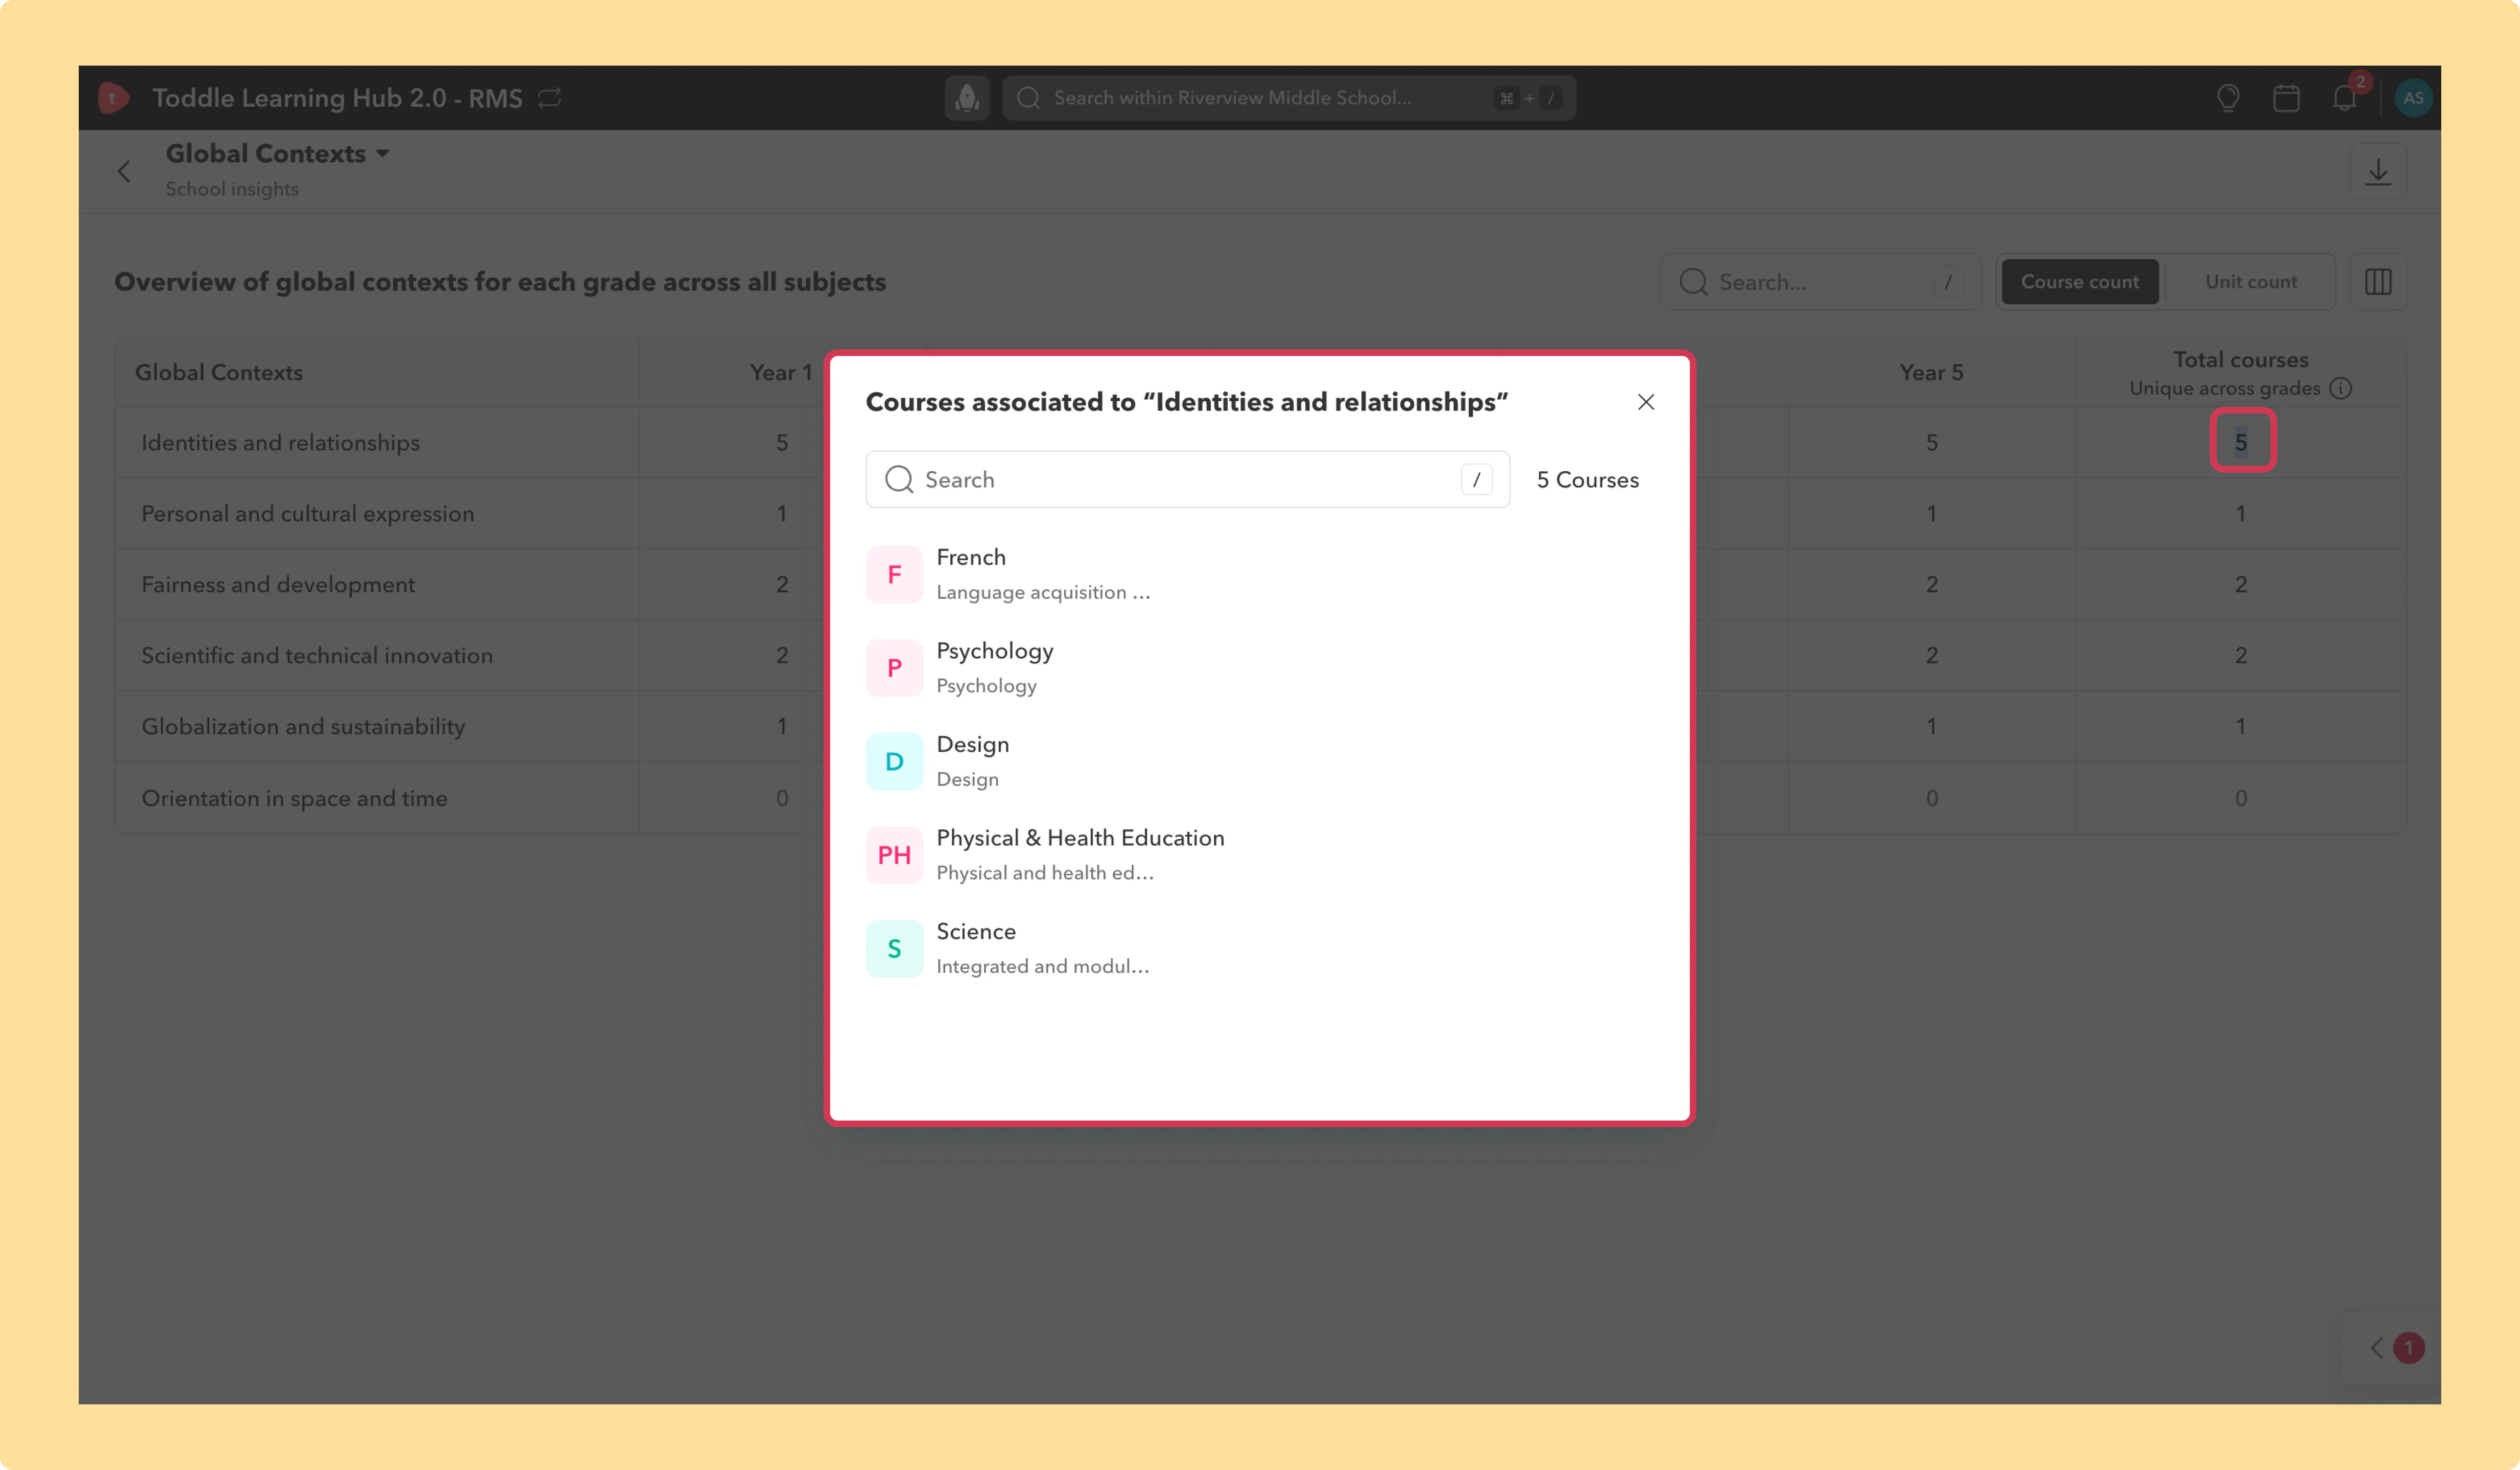
Task: Click Identities and relationships row label
Action: (x=281, y=443)
